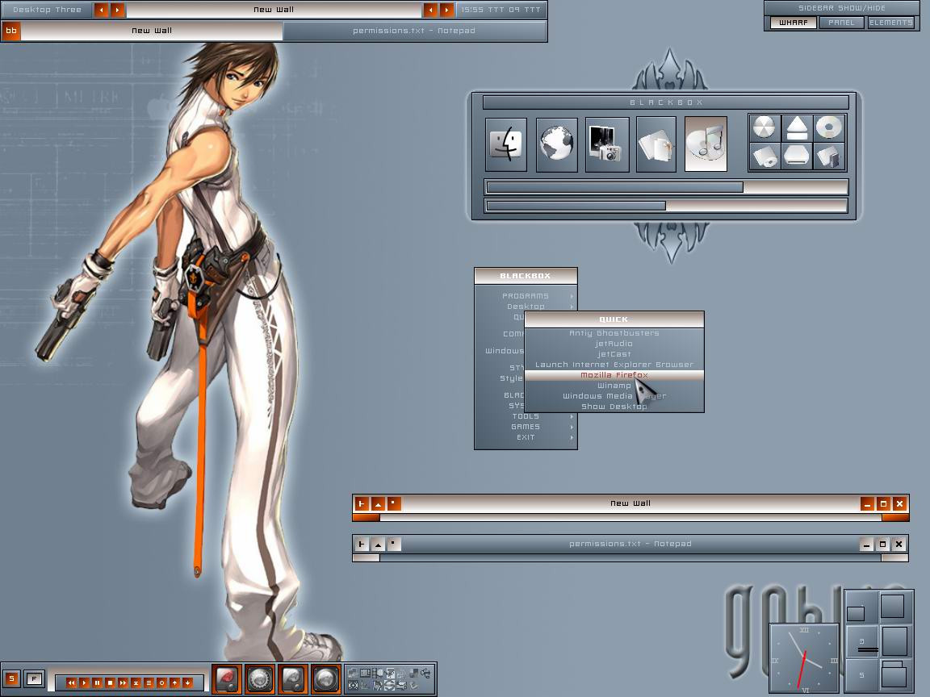Open the documents pages icon in wharf
This screenshot has width=930, height=697.
(x=656, y=144)
